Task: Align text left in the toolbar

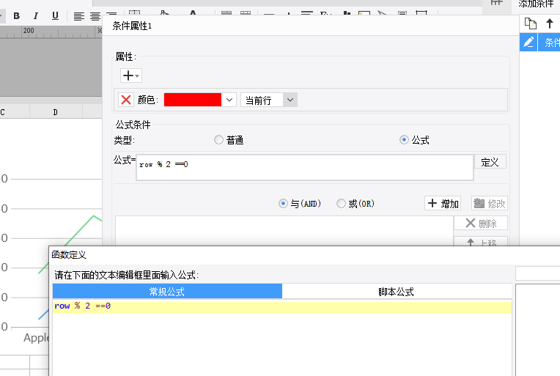Action: (x=79, y=16)
